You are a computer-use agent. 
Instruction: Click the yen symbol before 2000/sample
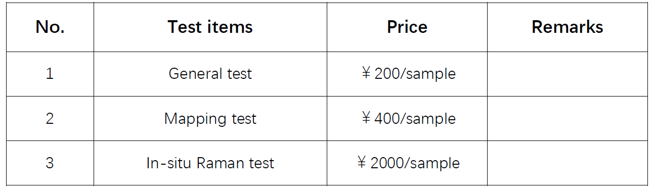[362, 163]
